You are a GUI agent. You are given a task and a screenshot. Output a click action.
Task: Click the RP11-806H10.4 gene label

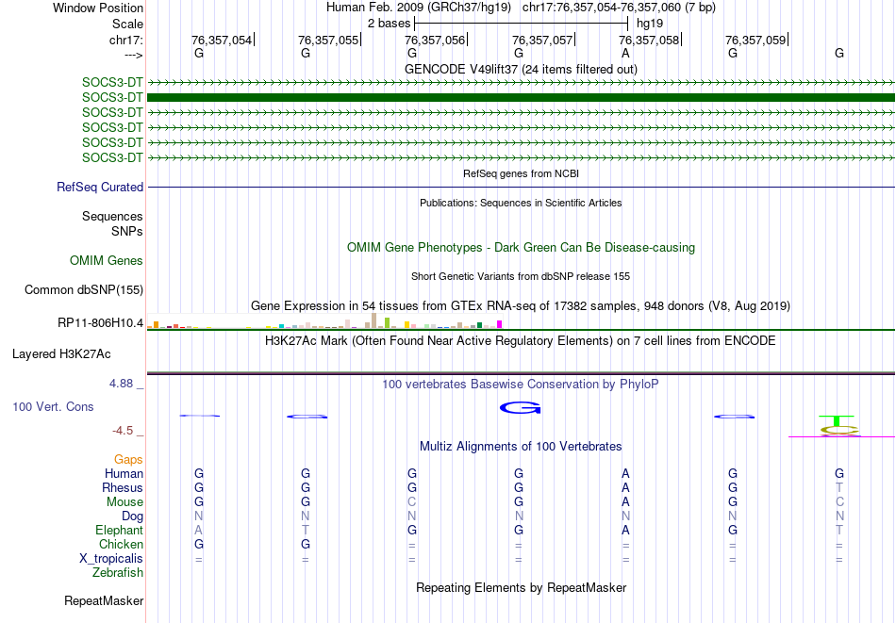pos(101,323)
